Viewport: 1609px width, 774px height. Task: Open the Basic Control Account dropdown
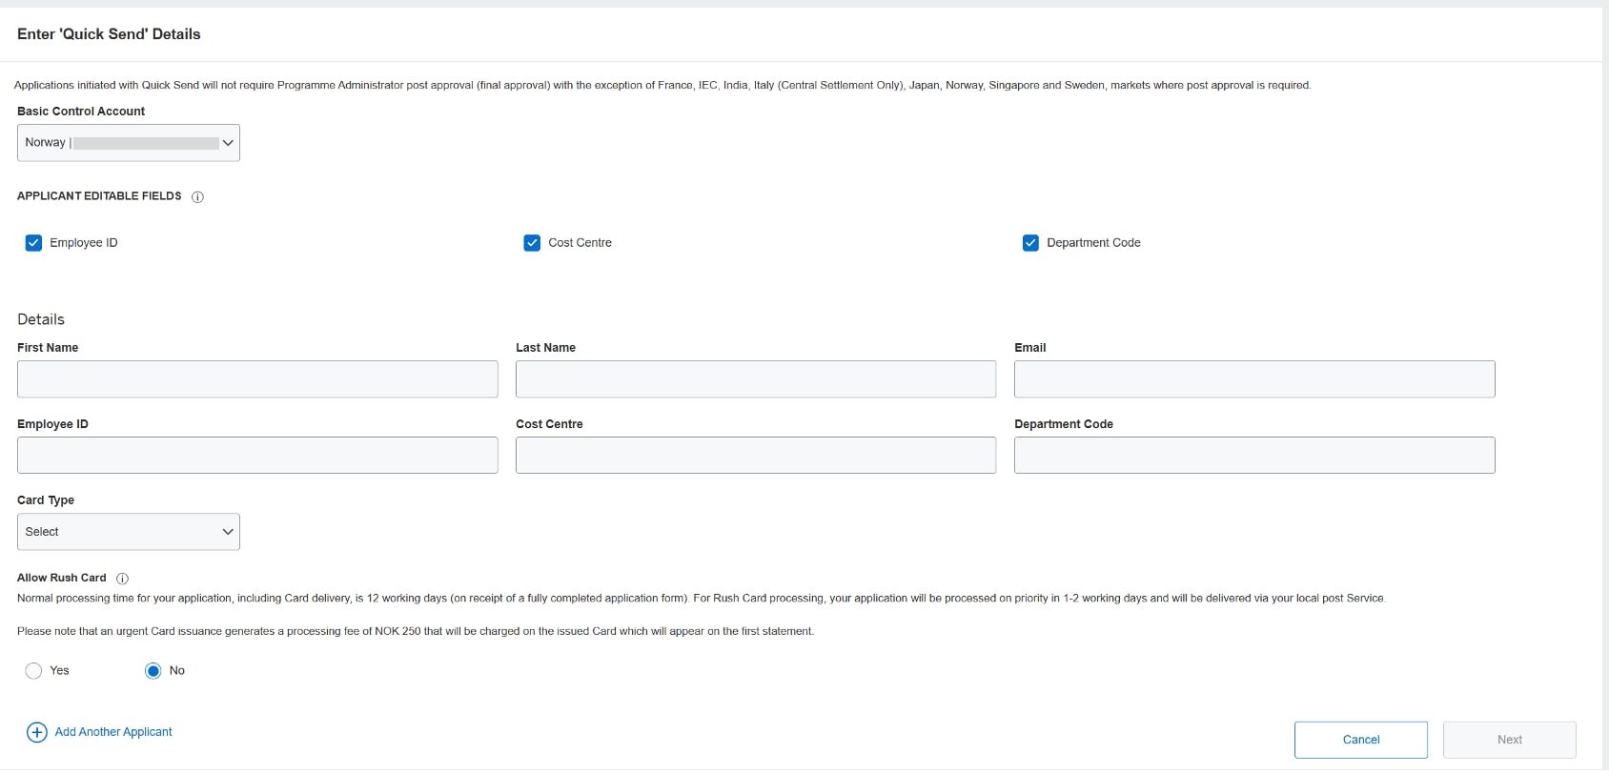(129, 143)
